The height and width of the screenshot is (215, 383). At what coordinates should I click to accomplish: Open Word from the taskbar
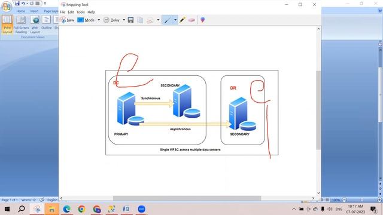126,209
